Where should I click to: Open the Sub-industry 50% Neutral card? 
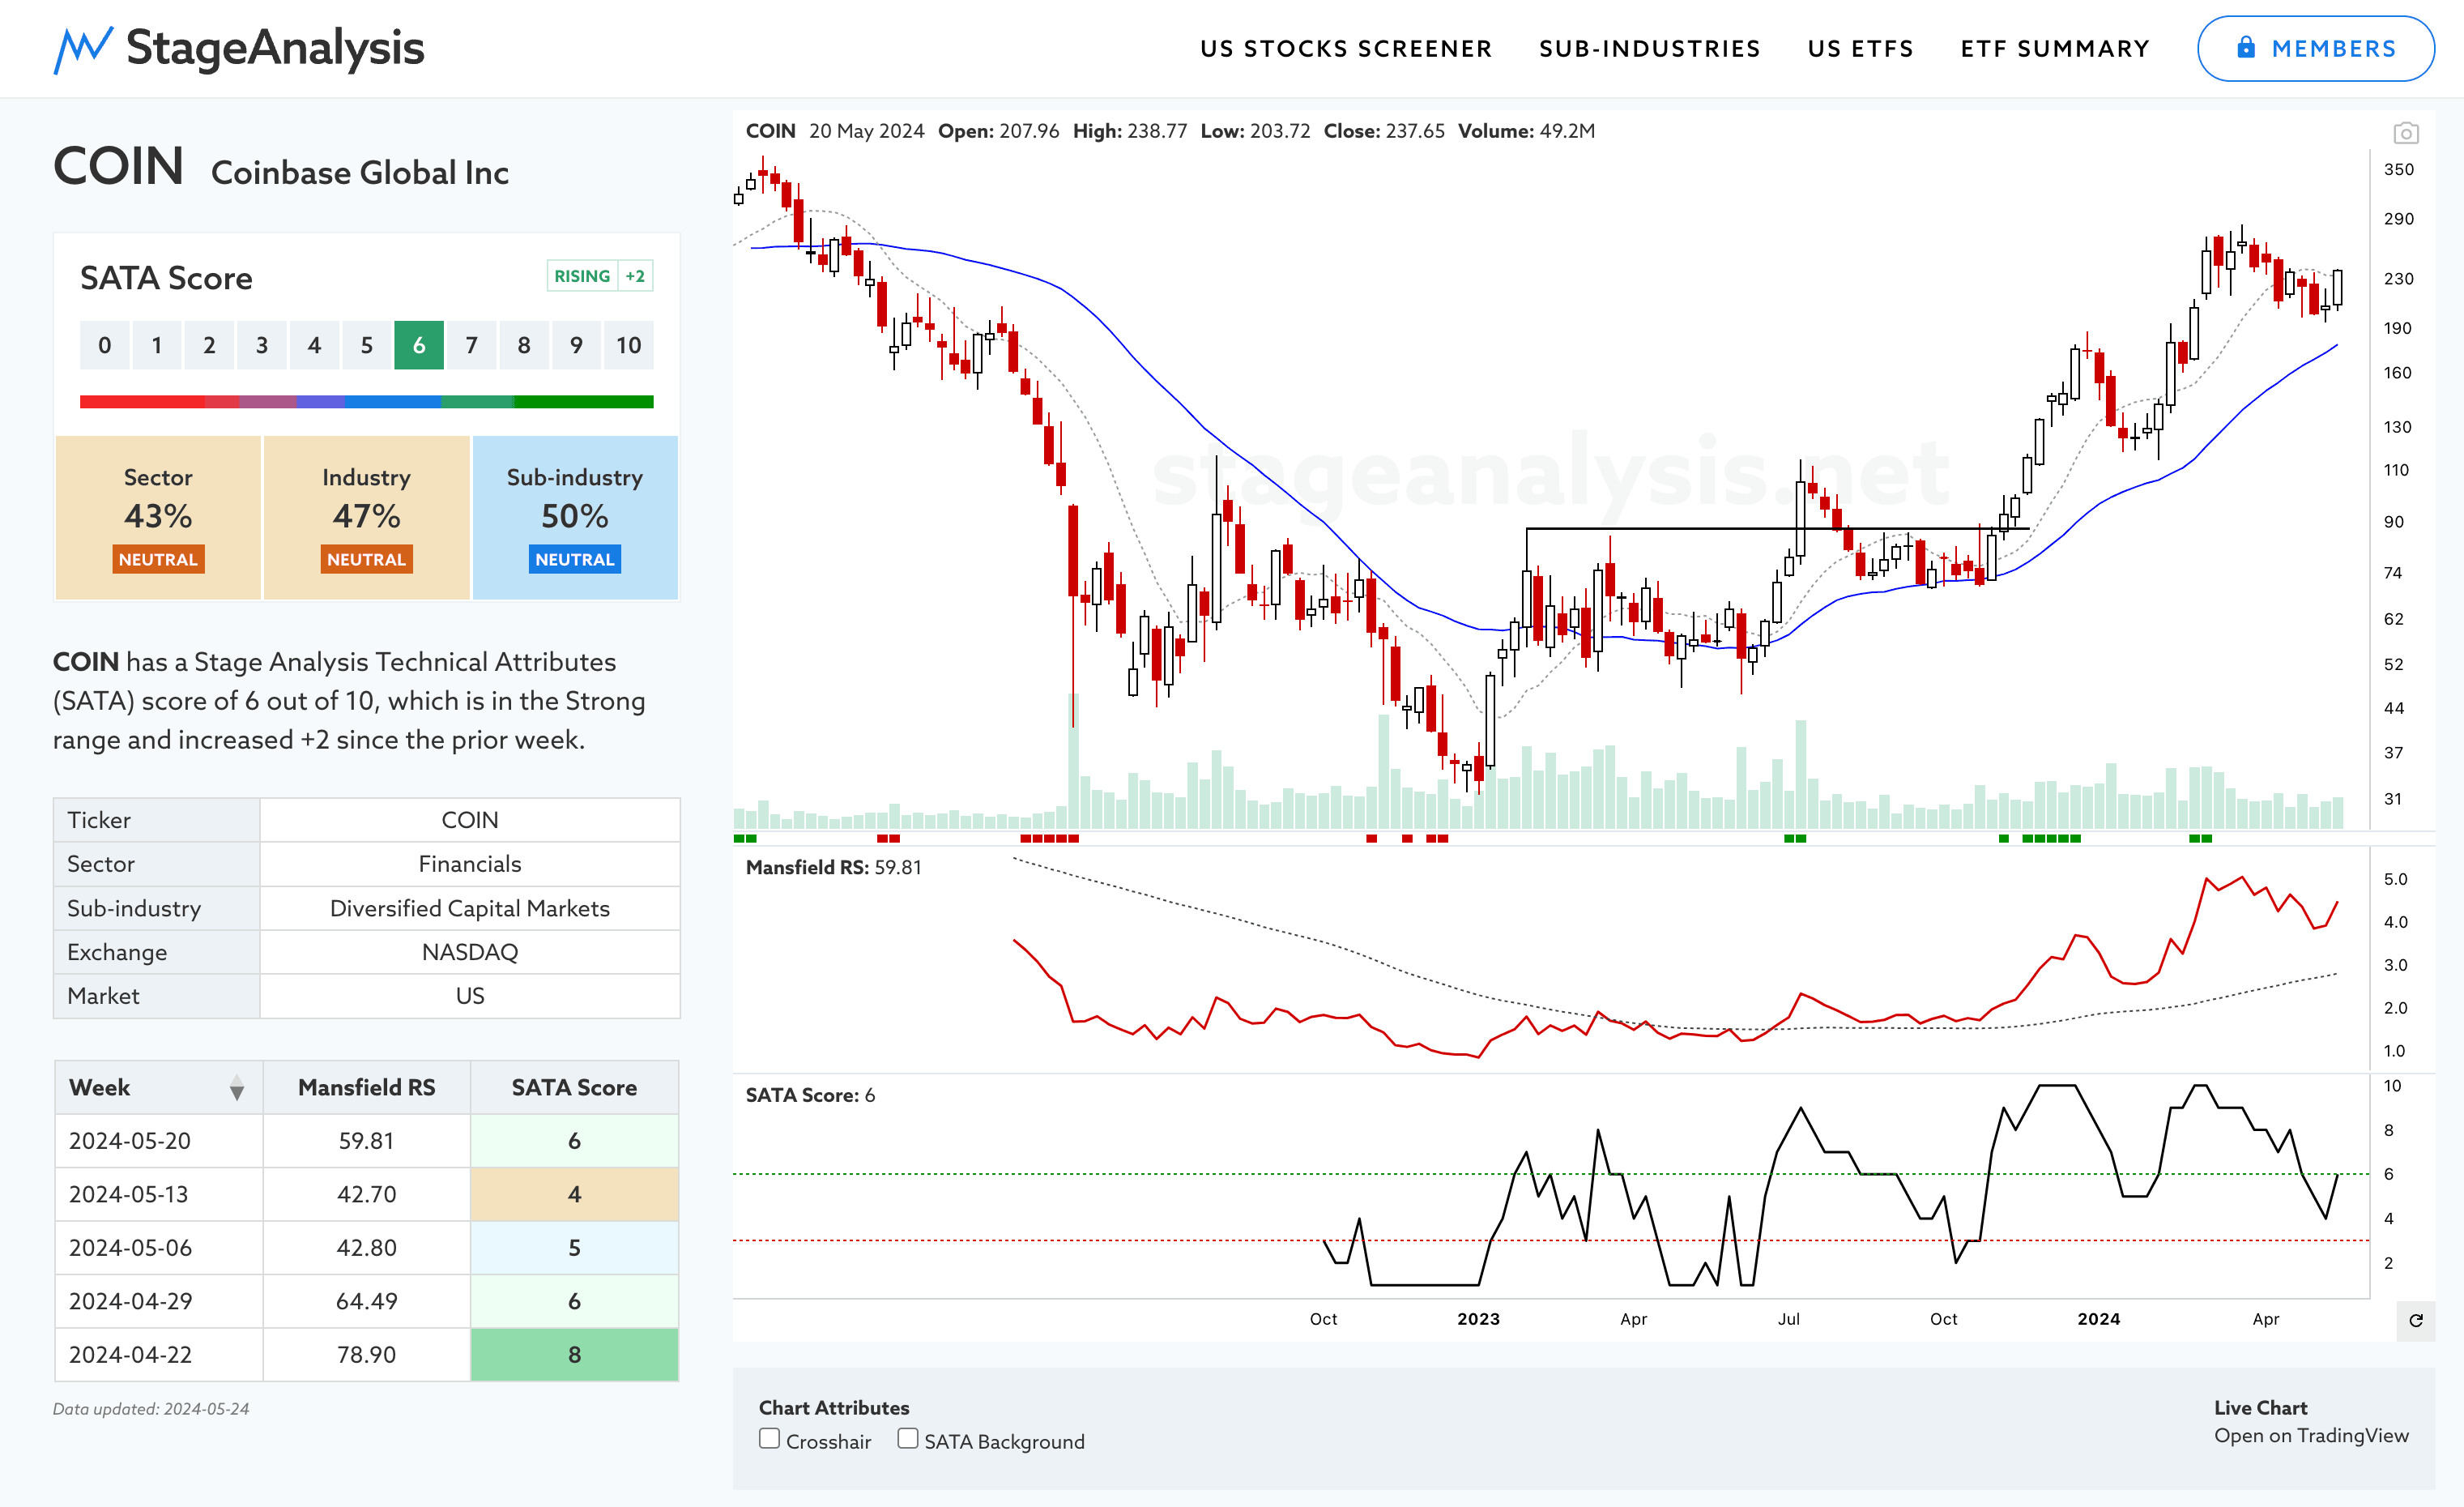[574, 517]
